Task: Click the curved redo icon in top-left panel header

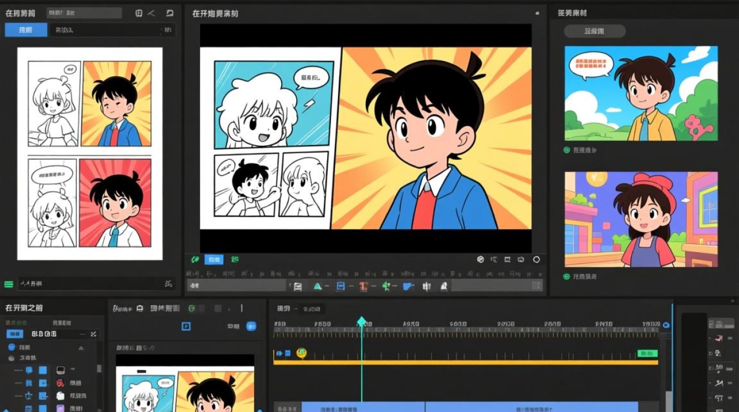Action: 170,13
